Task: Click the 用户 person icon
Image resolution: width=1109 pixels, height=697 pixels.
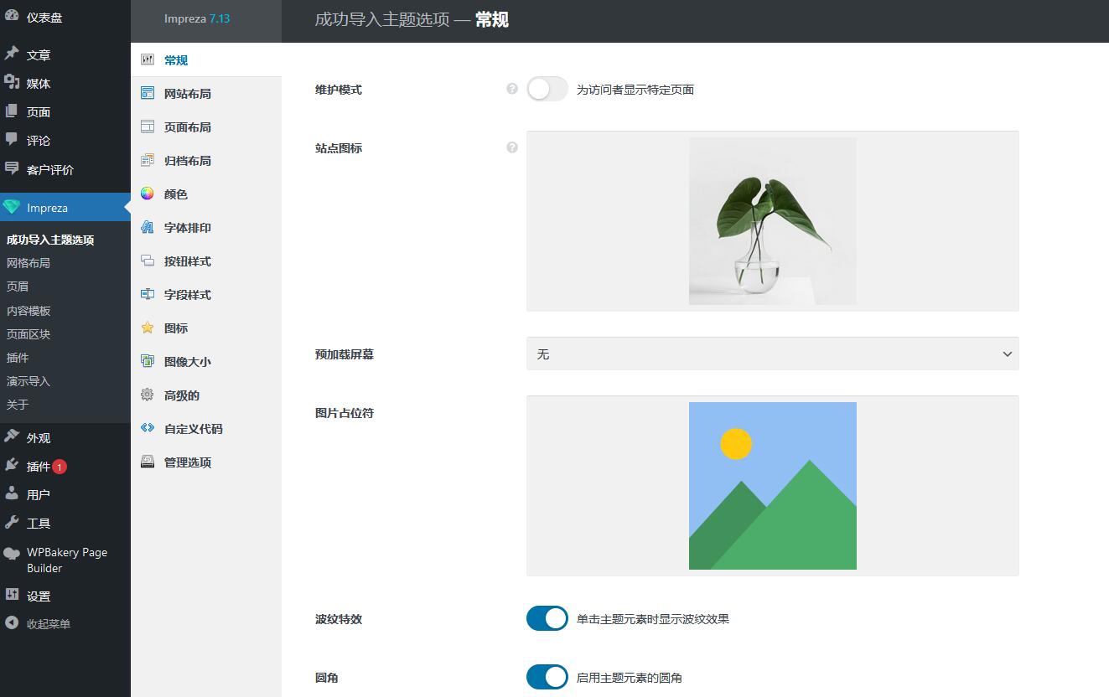Action: [12, 494]
